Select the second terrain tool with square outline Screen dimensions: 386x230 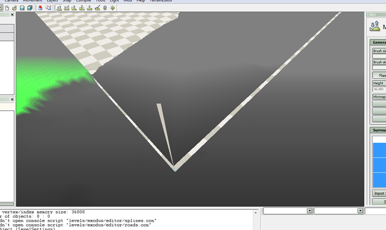(67, 8)
